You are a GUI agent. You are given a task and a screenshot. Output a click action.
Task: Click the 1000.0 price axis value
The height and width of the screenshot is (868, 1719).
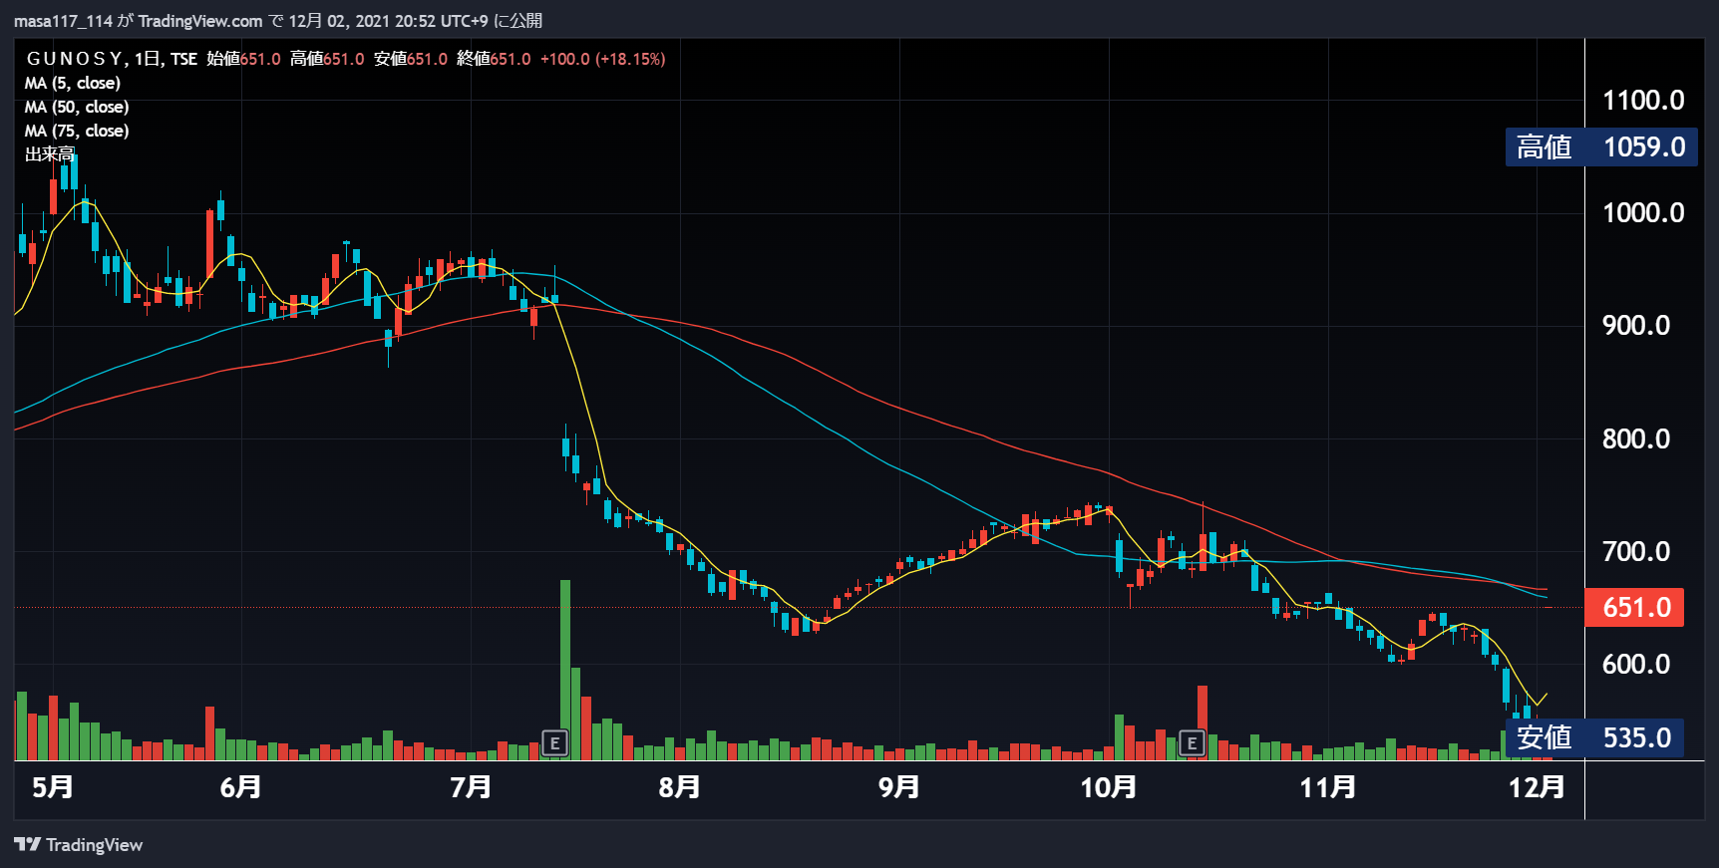click(x=1643, y=212)
